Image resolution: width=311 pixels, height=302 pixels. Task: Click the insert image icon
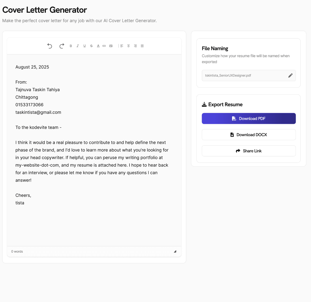tap(111, 46)
